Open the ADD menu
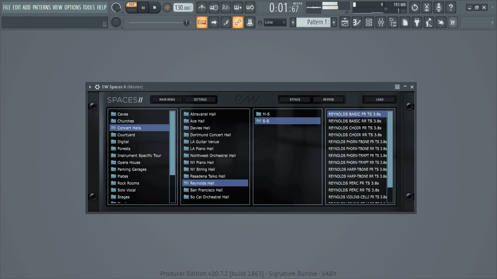The width and height of the screenshot is (497, 279). 27,7
